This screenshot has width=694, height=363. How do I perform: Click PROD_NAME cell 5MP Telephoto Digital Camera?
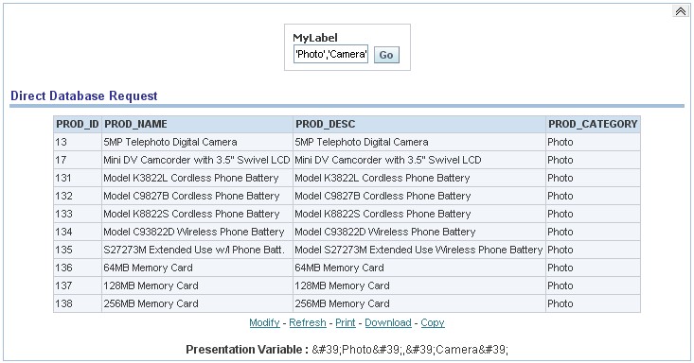click(197, 142)
